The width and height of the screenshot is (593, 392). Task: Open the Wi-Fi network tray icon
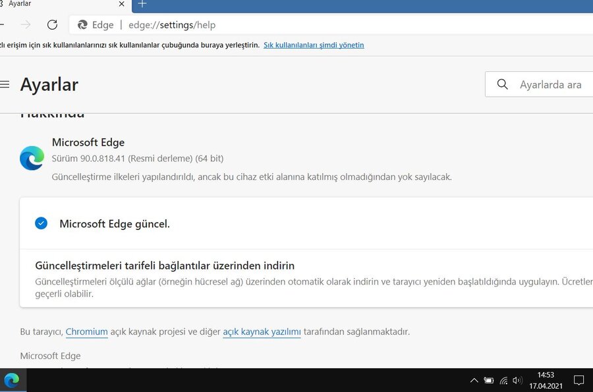coord(503,380)
